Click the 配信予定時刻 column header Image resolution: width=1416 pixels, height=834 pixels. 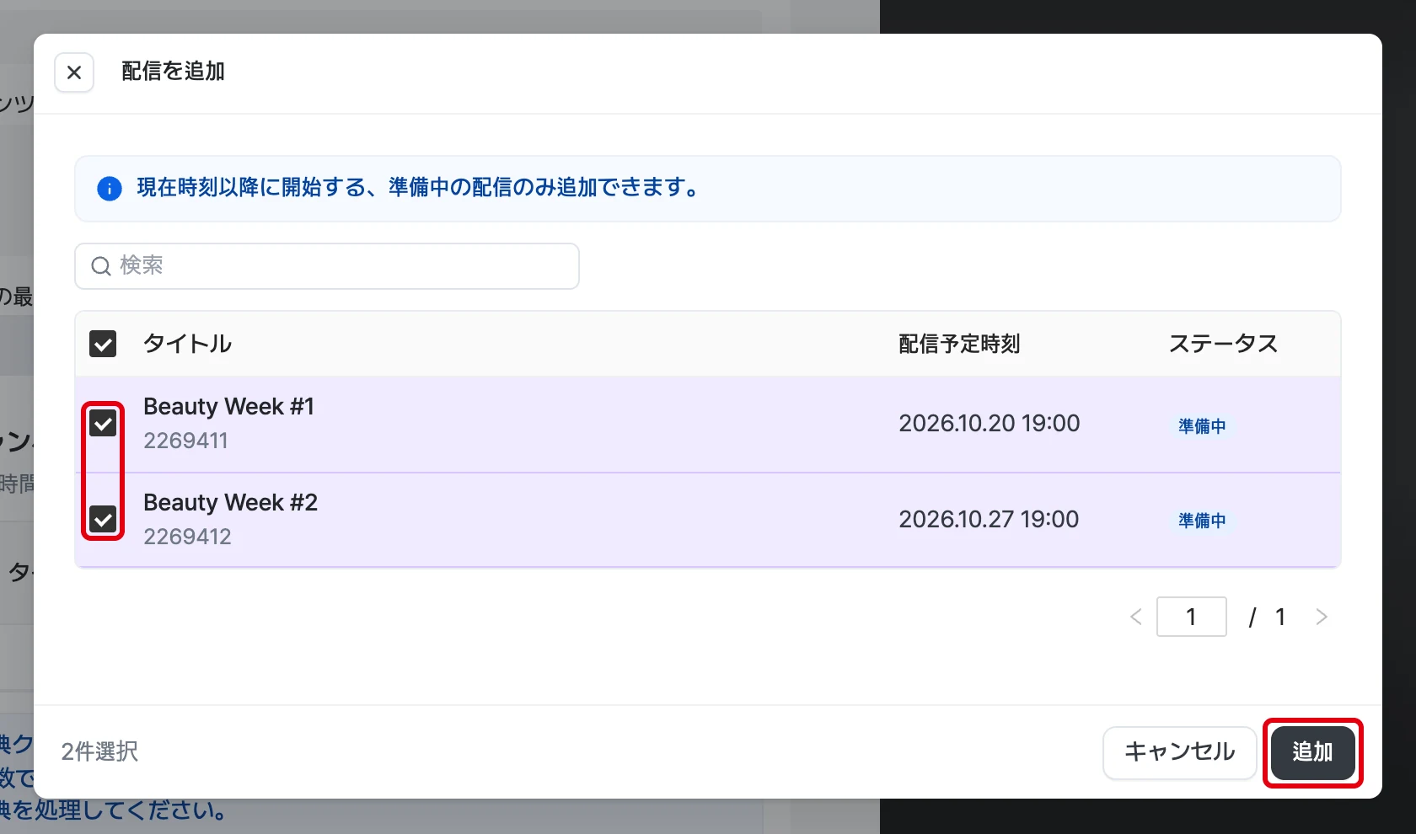tap(959, 344)
